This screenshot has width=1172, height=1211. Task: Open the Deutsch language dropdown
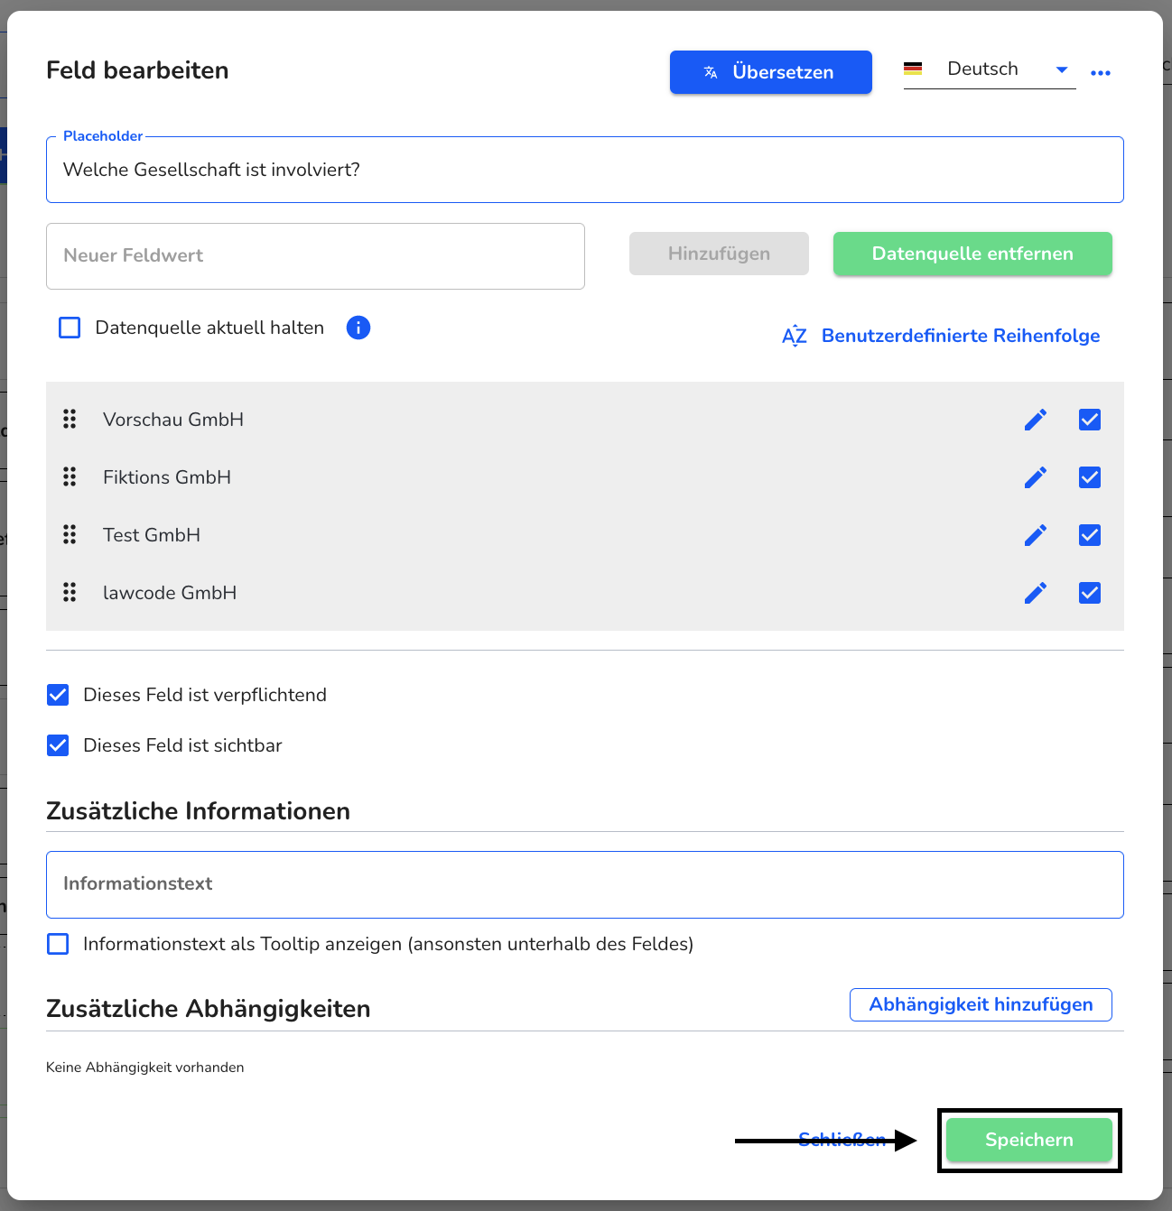pos(990,69)
